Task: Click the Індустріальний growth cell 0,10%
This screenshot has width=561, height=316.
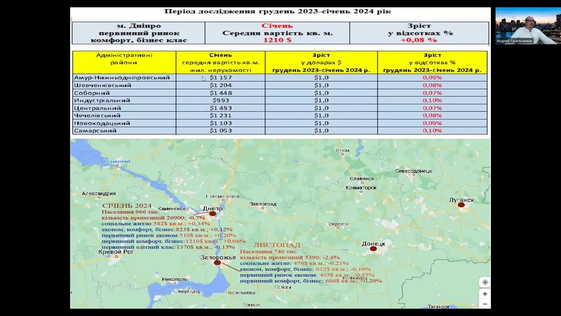Action: (x=432, y=101)
